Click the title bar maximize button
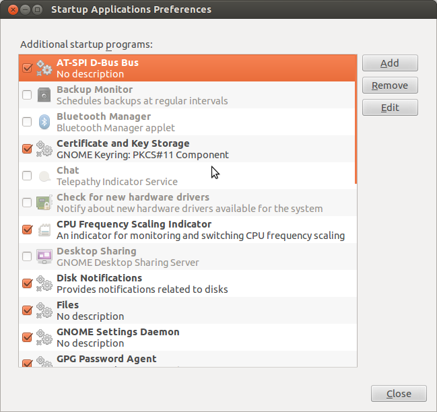Image resolution: width=437 pixels, height=412 pixels. click(37, 9)
